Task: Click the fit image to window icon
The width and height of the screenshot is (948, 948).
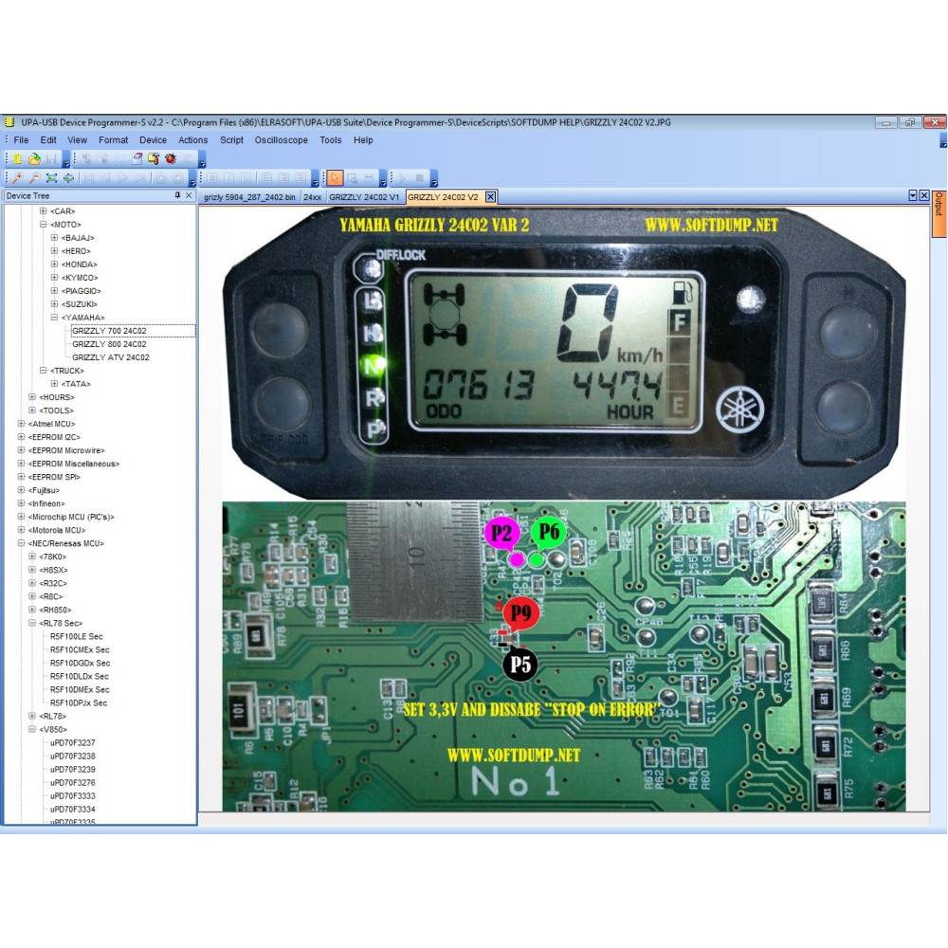Action: click(51, 178)
